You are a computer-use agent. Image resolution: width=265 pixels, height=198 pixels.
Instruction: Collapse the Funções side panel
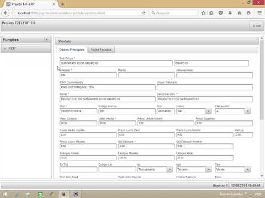[47, 40]
